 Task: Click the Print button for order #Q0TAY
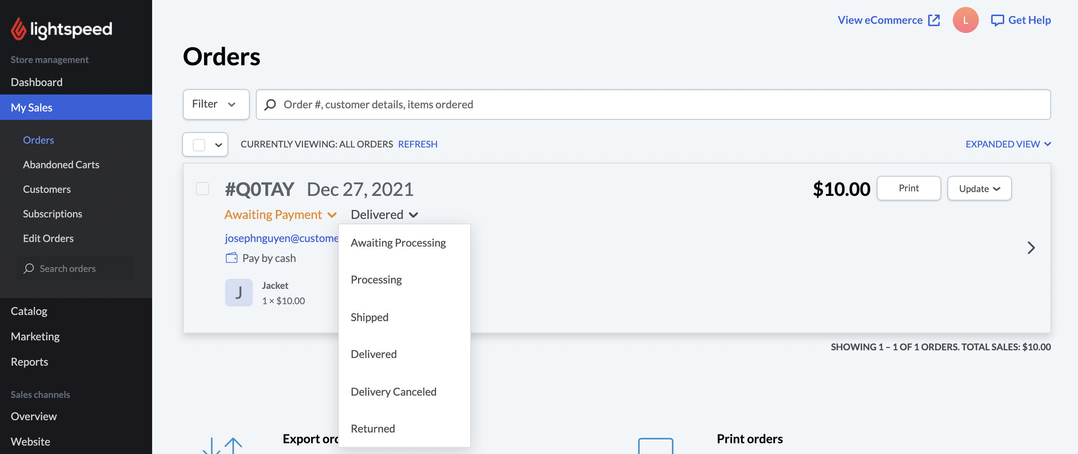tap(909, 187)
